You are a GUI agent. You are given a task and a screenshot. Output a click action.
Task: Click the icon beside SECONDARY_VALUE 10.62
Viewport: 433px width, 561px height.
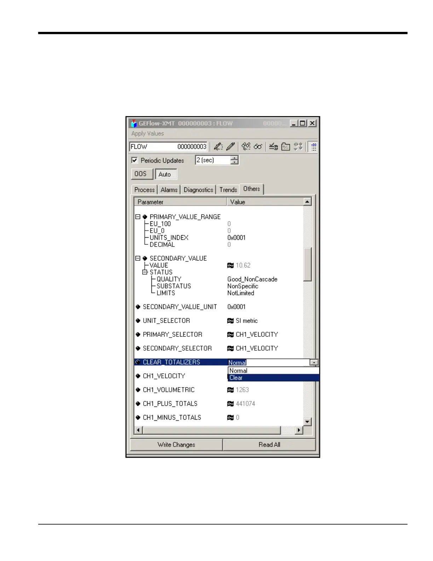pos(230,265)
